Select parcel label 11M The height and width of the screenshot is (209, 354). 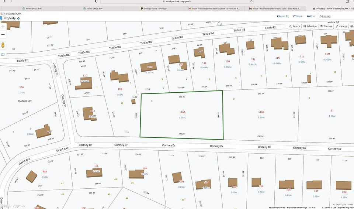pyautogui.click(x=327, y=54)
